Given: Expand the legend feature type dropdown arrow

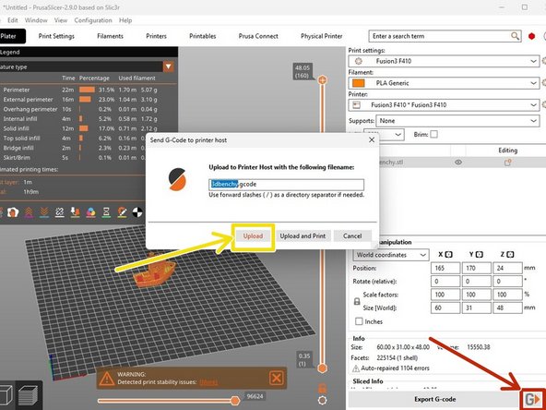Looking at the screenshot, I should pyautogui.click(x=169, y=66).
